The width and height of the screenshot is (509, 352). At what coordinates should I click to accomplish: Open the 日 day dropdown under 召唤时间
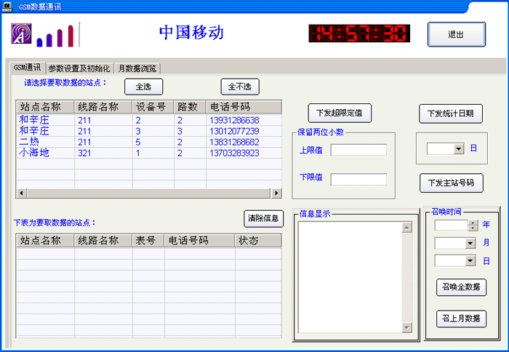(x=470, y=260)
